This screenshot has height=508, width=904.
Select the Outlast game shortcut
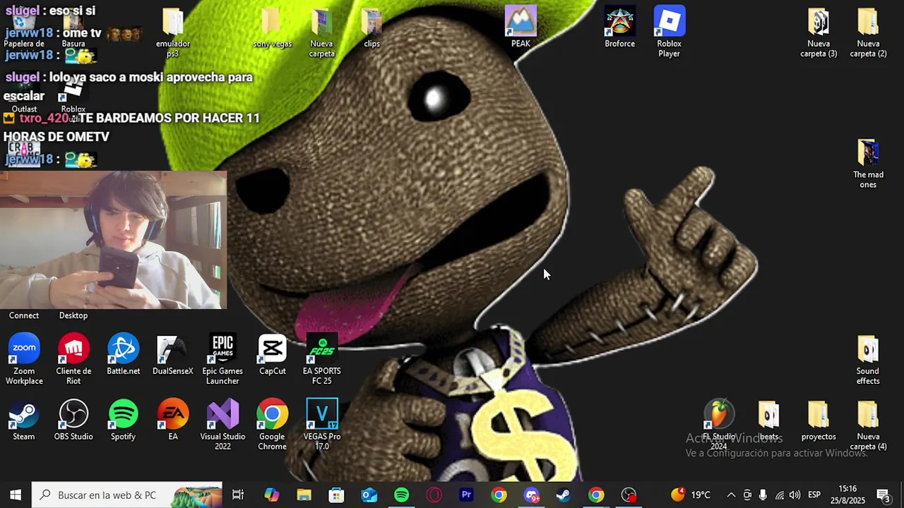point(24,95)
